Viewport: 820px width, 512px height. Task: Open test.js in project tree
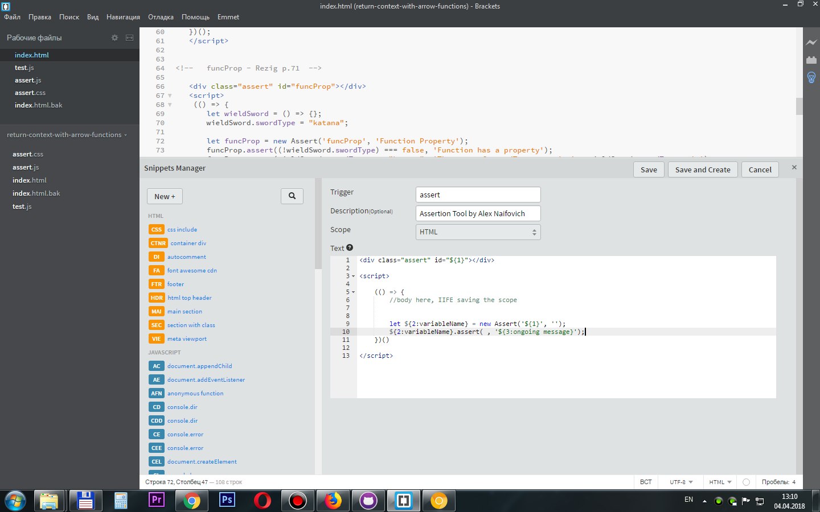22,207
